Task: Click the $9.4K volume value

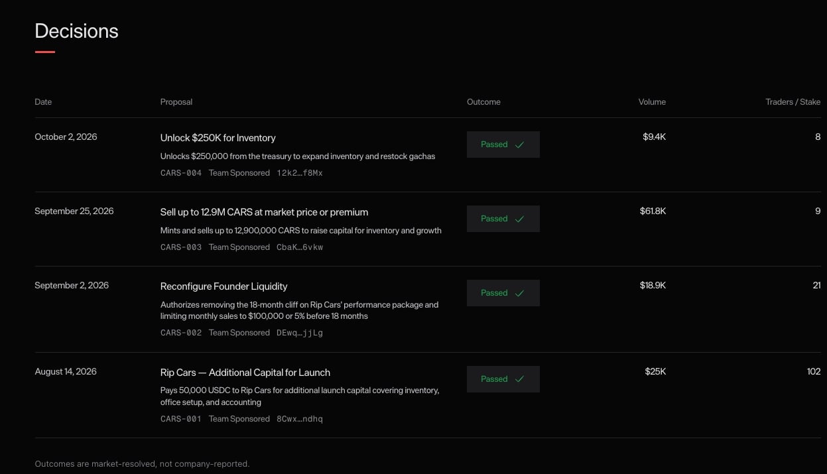Action: tap(654, 137)
